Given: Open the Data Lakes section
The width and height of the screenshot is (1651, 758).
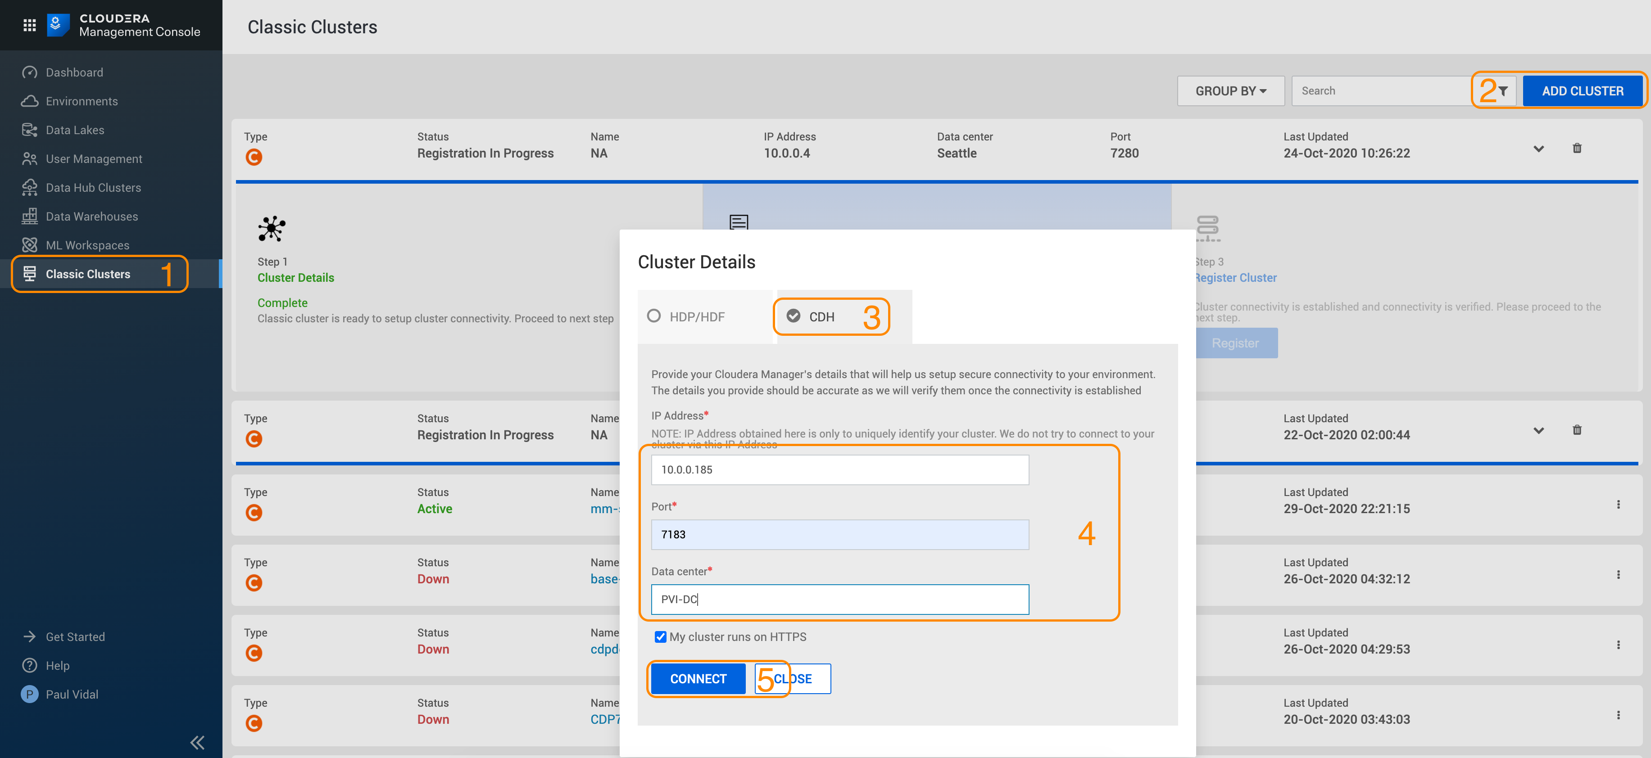Looking at the screenshot, I should pos(75,130).
